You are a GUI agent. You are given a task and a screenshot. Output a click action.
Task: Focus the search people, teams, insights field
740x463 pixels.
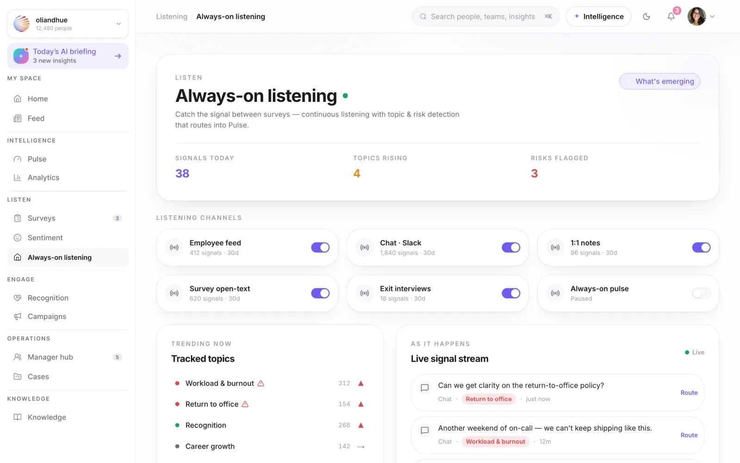tap(486, 17)
